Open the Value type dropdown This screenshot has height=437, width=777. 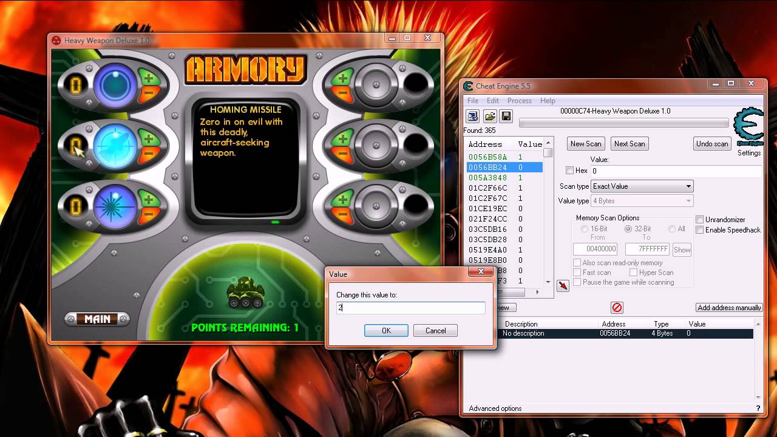click(x=642, y=201)
